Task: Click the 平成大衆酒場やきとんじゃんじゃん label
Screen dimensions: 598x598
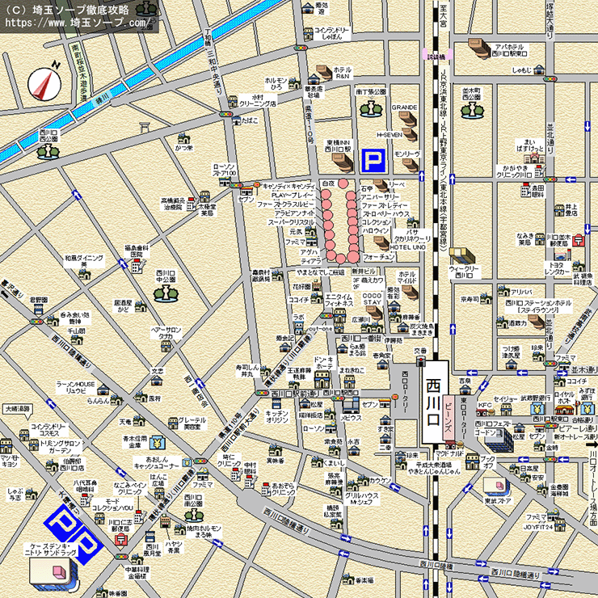Action: pos(434,468)
